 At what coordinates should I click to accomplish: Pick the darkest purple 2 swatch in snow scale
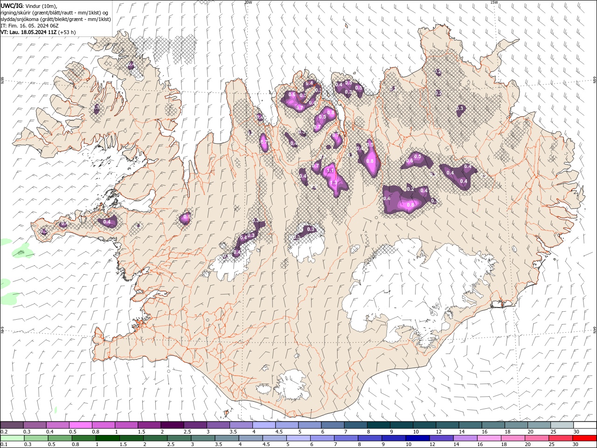[172, 425]
